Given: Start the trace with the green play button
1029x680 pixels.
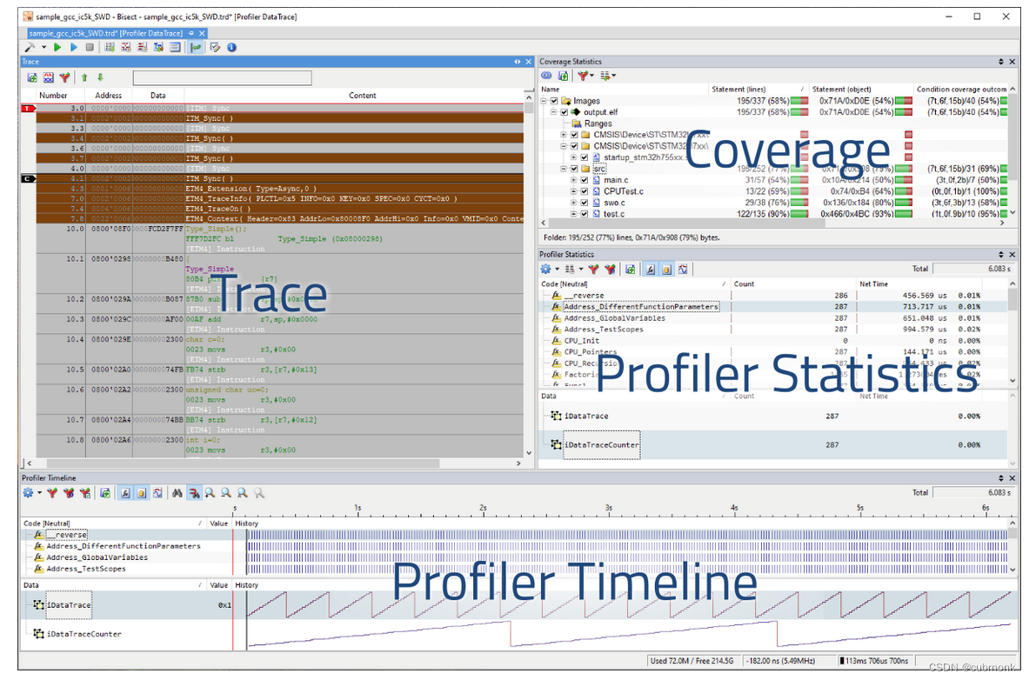Looking at the screenshot, I should 57,47.
